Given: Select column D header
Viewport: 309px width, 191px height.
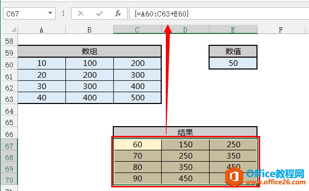Looking at the screenshot, I should pyautogui.click(x=185, y=29).
